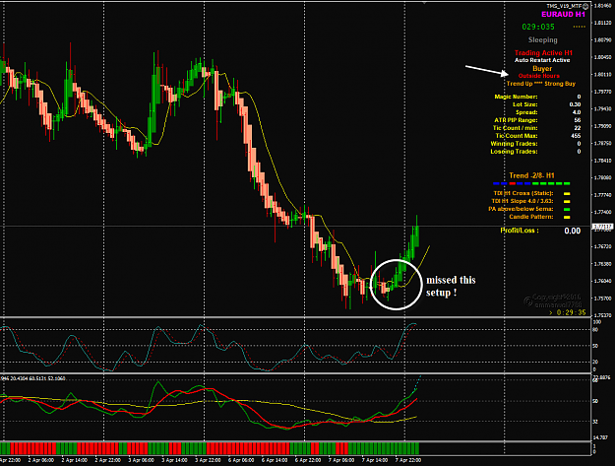Click the TDI H1 Cross (Static) label
This screenshot has width=615, height=466.
pos(523,193)
